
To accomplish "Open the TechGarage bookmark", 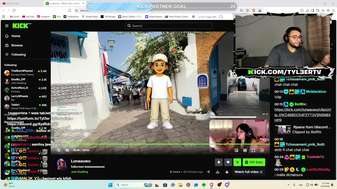I will point(108,17).
